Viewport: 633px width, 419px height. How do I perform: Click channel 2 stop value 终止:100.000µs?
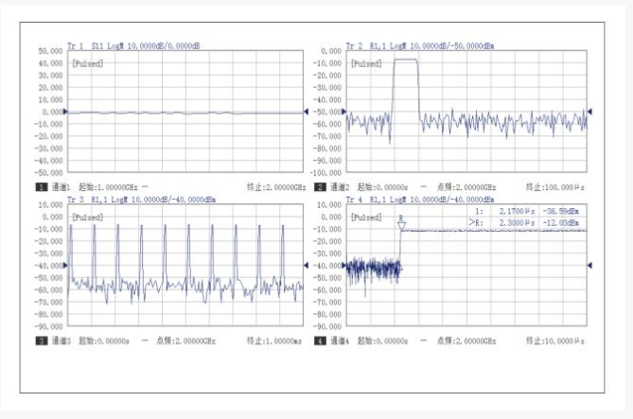coord(555,187)
